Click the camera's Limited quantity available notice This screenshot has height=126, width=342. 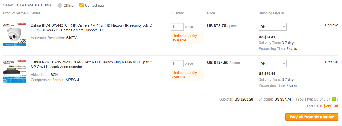(187, 38)
